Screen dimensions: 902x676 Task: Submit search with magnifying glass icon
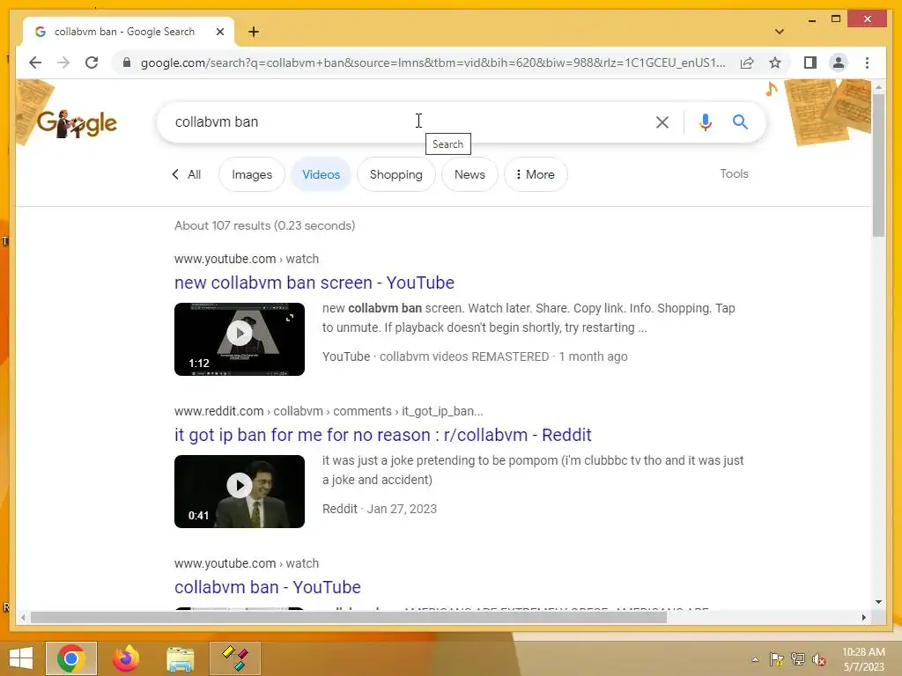[x=740, y=121]
